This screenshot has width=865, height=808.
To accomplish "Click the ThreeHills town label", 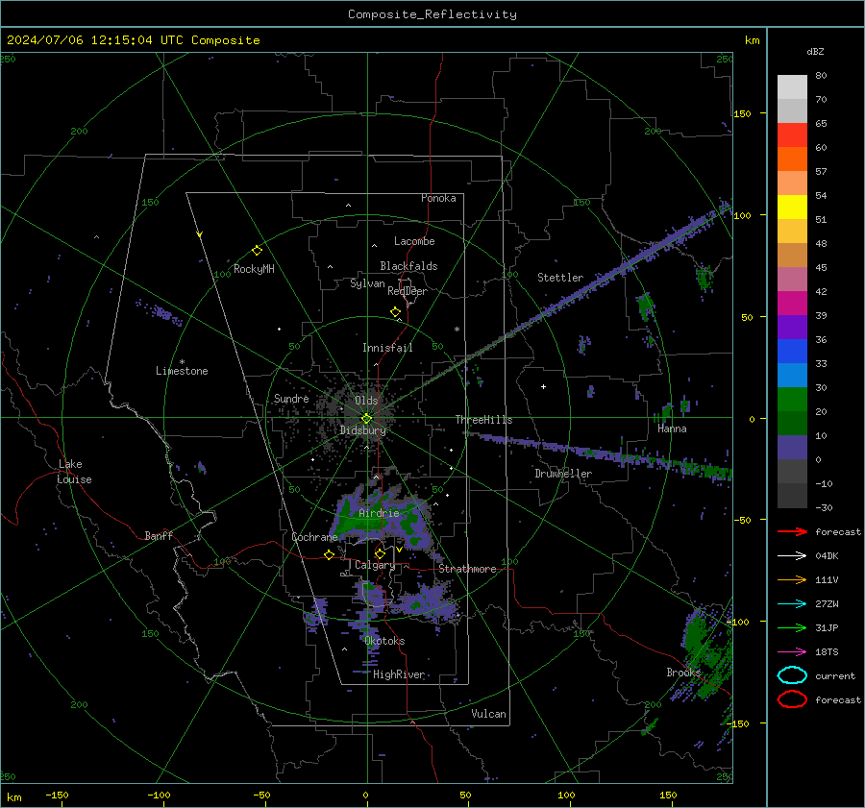I will 483,420.
